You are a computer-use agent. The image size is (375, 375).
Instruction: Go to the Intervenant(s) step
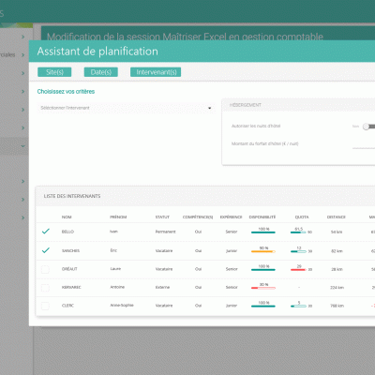(x=156, y=72)
